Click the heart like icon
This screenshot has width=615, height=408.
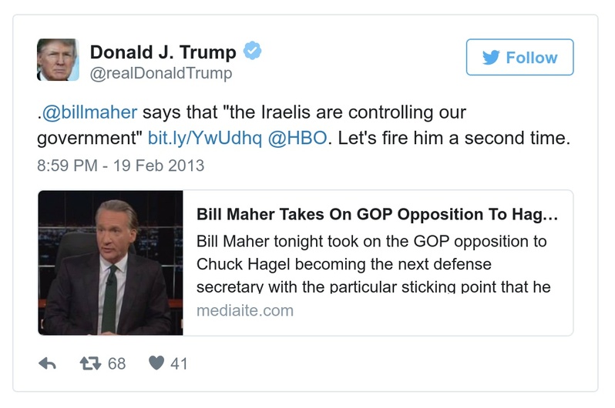pos(156,363)
